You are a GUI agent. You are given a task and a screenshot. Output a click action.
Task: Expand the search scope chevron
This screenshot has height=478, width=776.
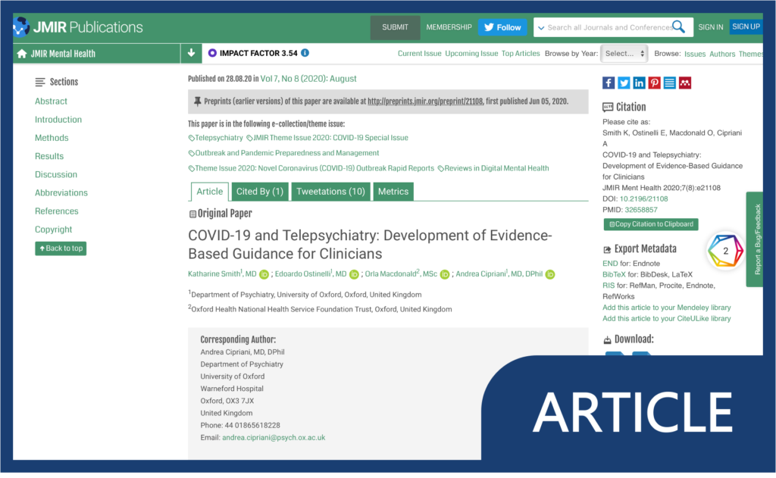pyautogui.click(x=541, y=28)
